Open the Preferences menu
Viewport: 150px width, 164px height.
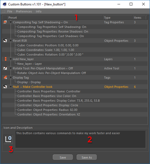click(x=24, y=11)
